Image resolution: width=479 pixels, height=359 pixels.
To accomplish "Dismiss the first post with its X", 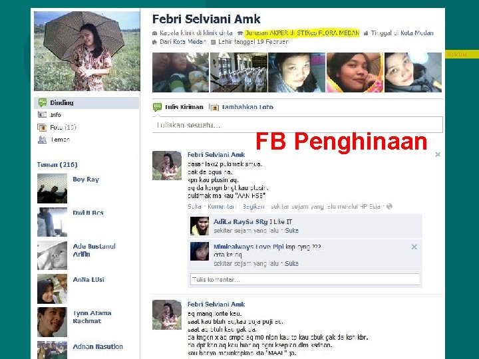I will (x=438, y=154).
